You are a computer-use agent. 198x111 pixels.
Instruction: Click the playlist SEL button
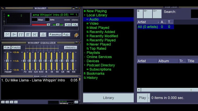[x=12, y=102]
